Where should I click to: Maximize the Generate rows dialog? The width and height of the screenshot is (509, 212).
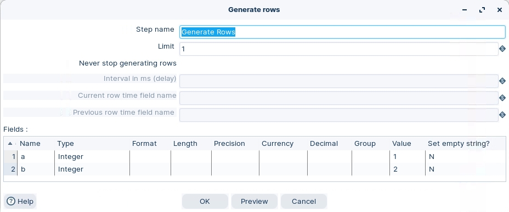point(482,10)
